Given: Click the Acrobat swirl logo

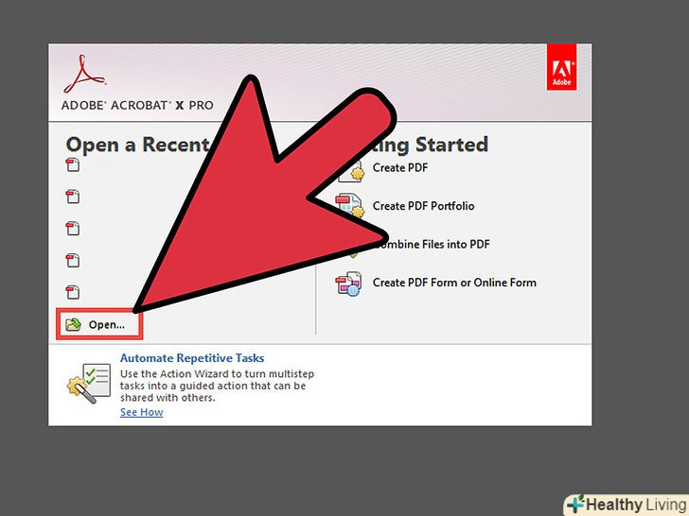Looking at the screenshot, I should point(85,74).
